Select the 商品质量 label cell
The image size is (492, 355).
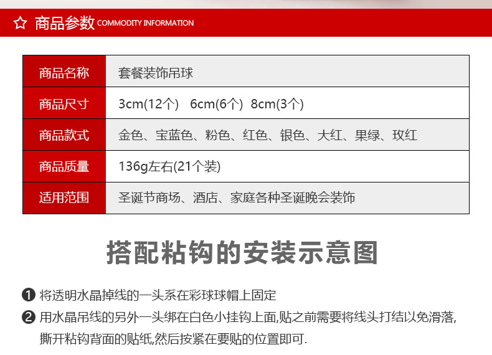pos(64,166)
